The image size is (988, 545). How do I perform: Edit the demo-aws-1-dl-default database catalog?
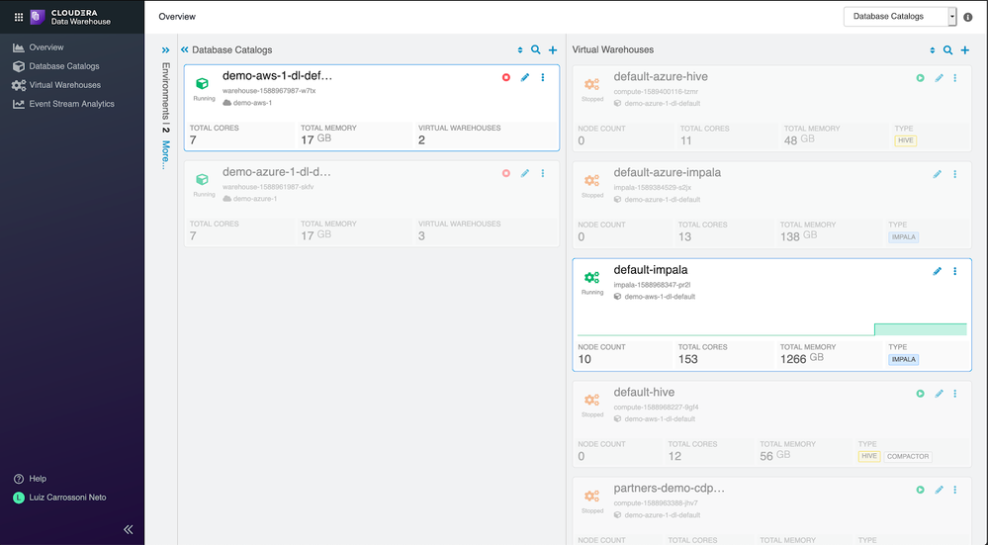click(x=525, y=77)
